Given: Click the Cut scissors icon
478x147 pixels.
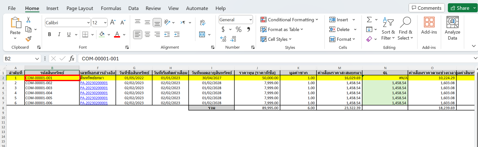Looking at the screenshot, I should coord(28,20).
